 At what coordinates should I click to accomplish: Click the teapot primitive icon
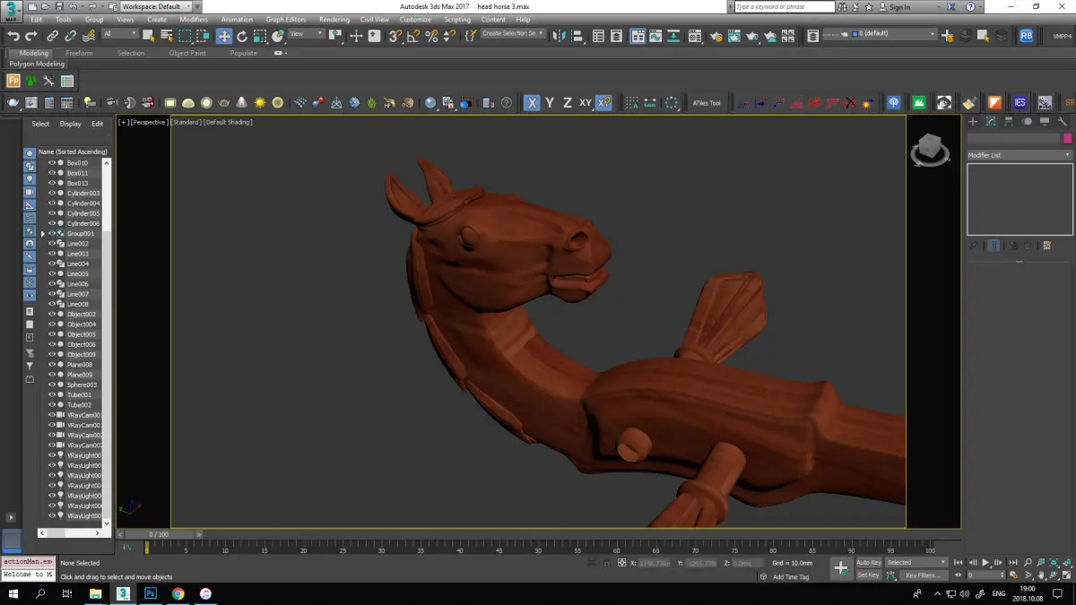13,103
